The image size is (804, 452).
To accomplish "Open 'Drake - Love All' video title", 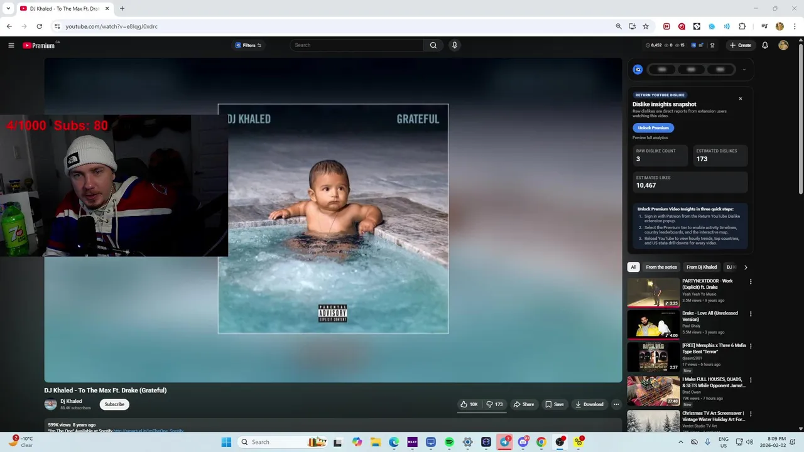I will coord(710,316).
